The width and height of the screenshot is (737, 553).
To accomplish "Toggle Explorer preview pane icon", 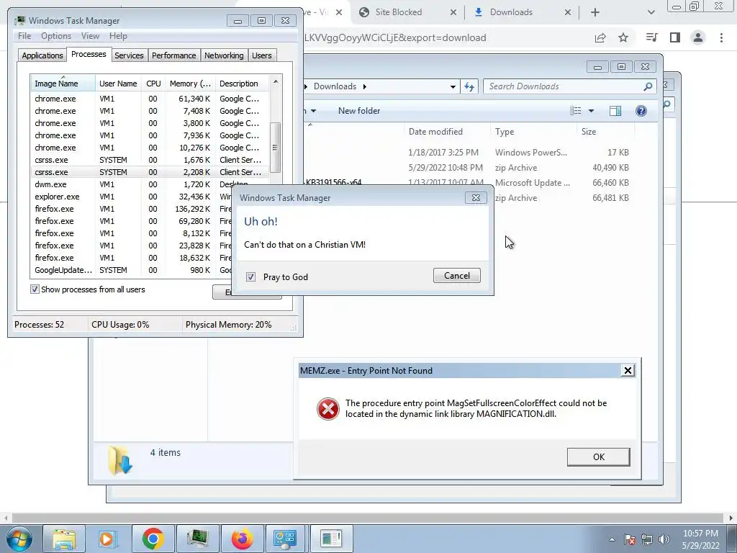I will (615, 111).
